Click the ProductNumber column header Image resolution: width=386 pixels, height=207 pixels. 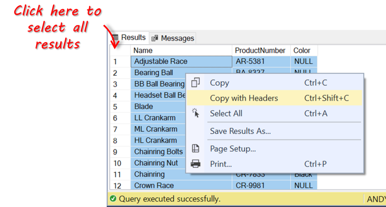click(260, 50)
